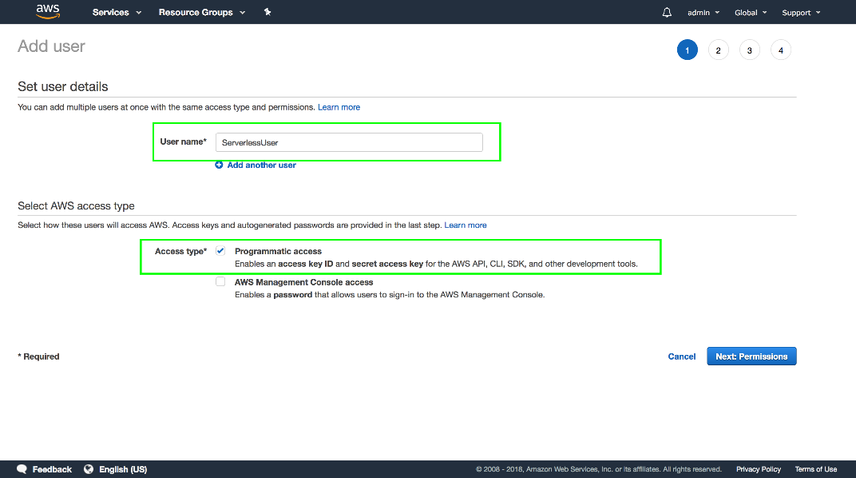
Task: Click the globe language icon
Action: coord(89,469)
